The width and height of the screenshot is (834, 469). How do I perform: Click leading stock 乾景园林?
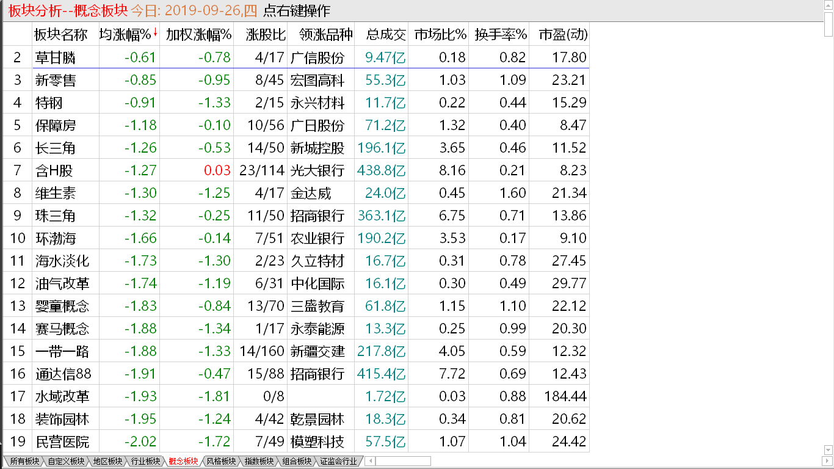pos(317,419)
